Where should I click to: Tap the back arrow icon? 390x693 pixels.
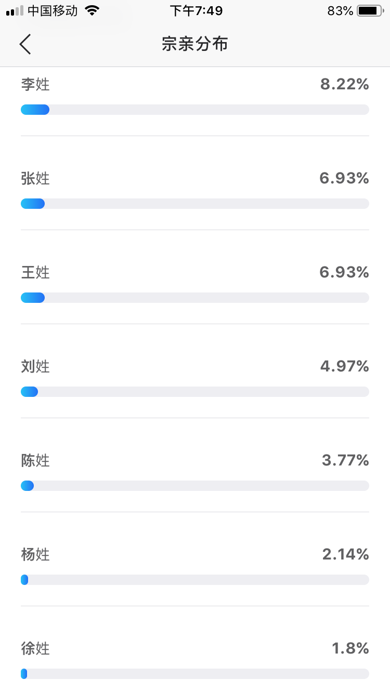coord(25,44)
